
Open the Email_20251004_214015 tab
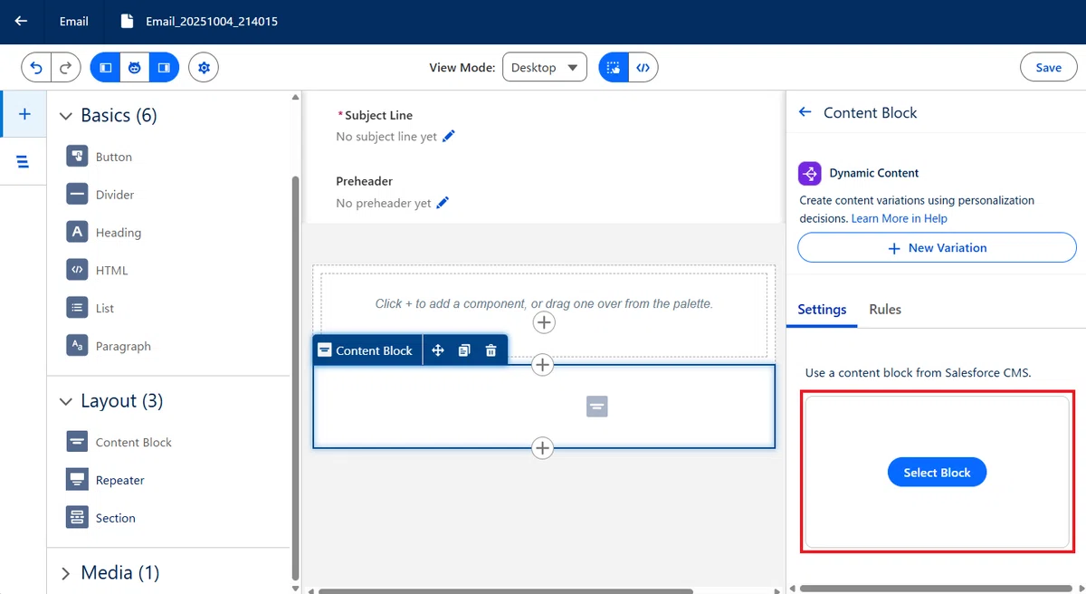(199, 21)
